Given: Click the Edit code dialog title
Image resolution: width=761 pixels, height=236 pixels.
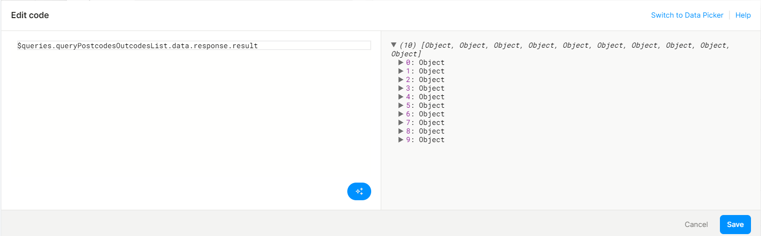Looking at the screenshot, I should (30, 15).
